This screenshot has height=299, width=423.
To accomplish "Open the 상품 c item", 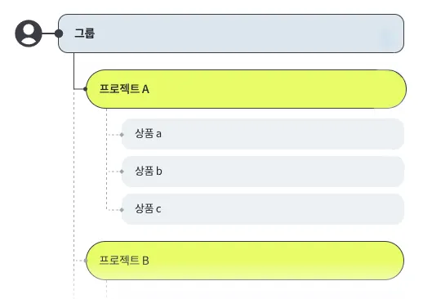I will (x=263, y=209).
